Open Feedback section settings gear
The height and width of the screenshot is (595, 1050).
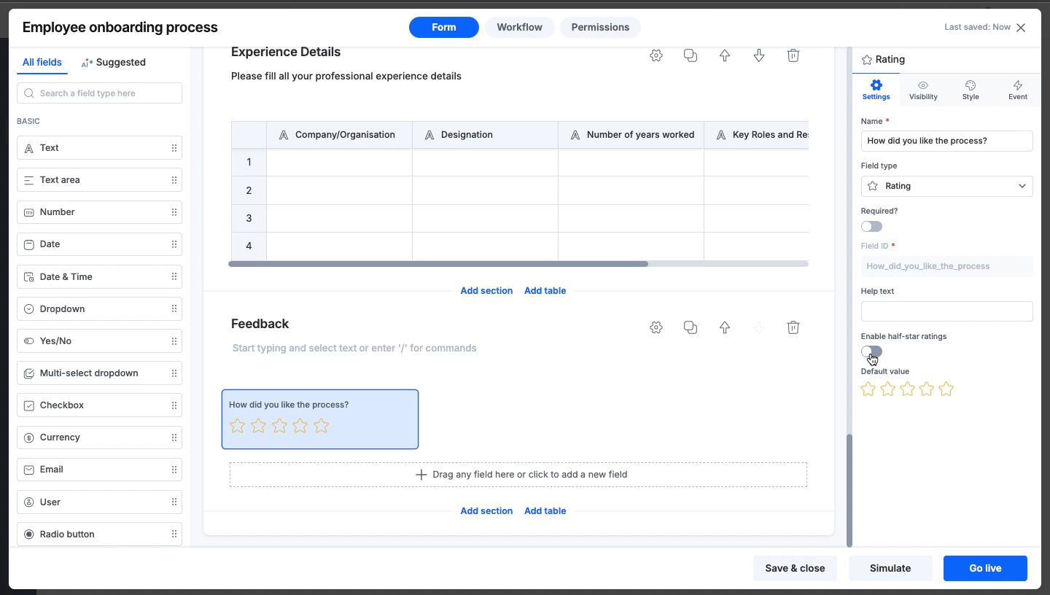656,327
